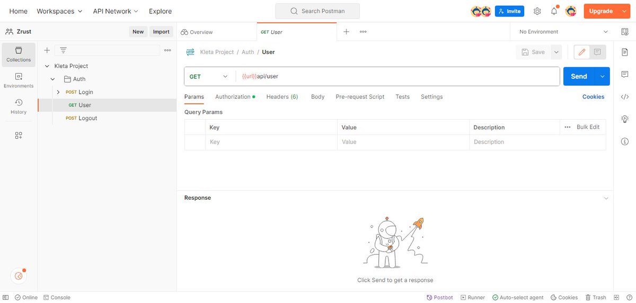Open the Collections sidebar panel
The width and height of the screenshot is (636, 303).
19,55
